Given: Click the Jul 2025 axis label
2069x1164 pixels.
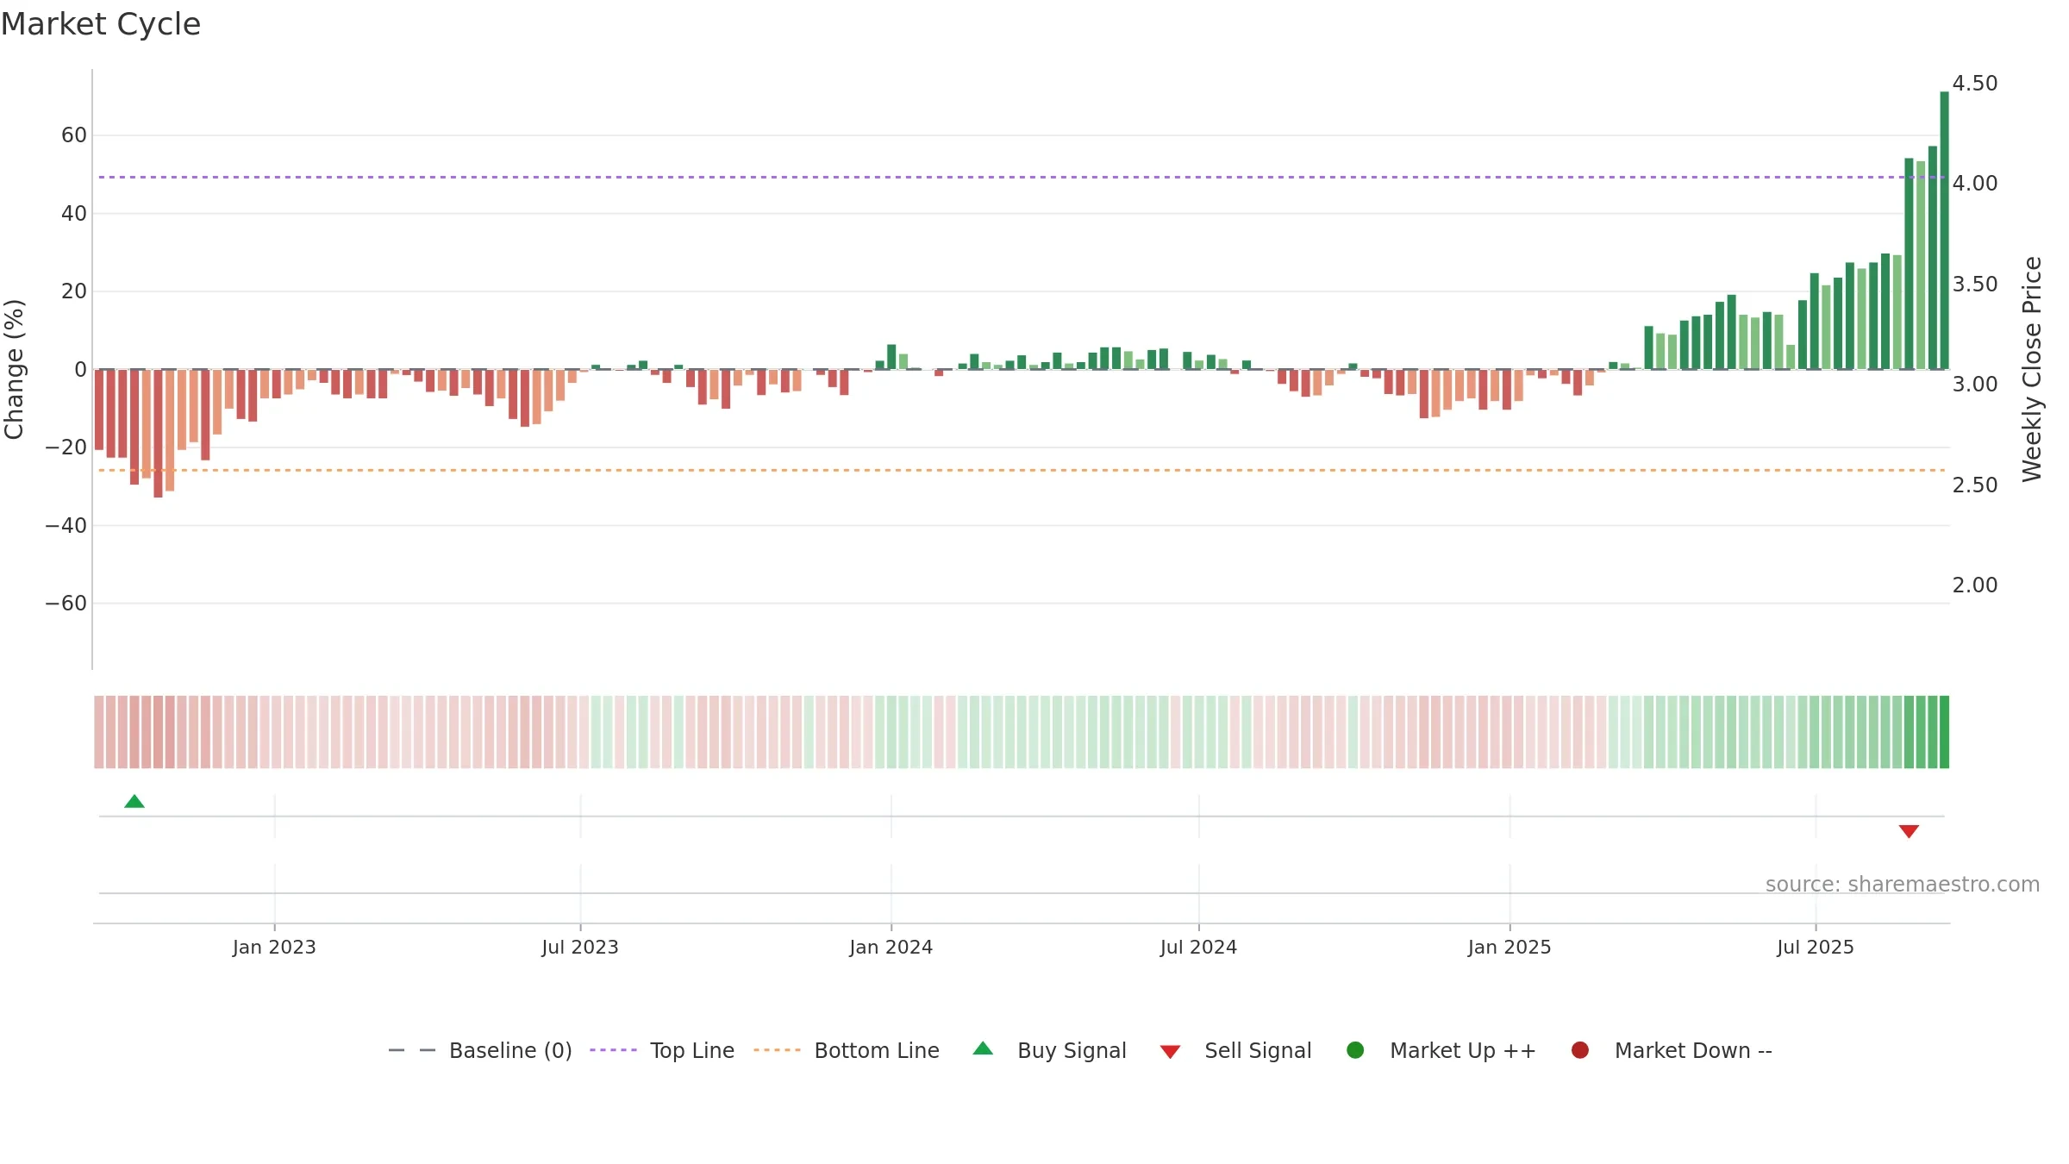Looking at the screenshot, I should click(1816, 948).
